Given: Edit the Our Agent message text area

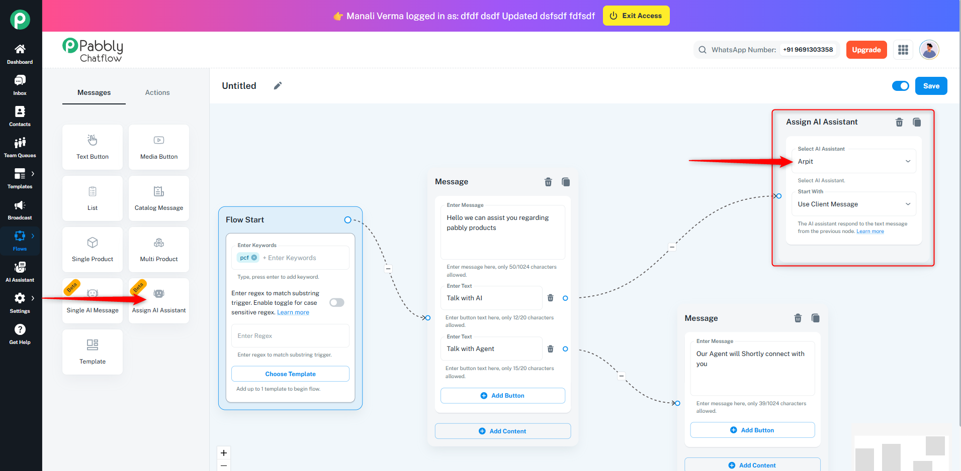Looking at the screenshot, I should tap(752, 368).
